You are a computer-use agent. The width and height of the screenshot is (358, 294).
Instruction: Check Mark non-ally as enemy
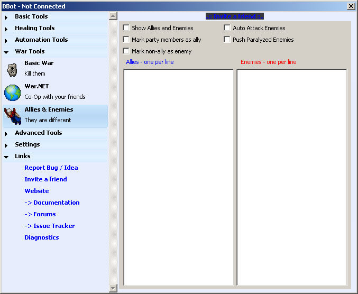(x=126, y=51)
